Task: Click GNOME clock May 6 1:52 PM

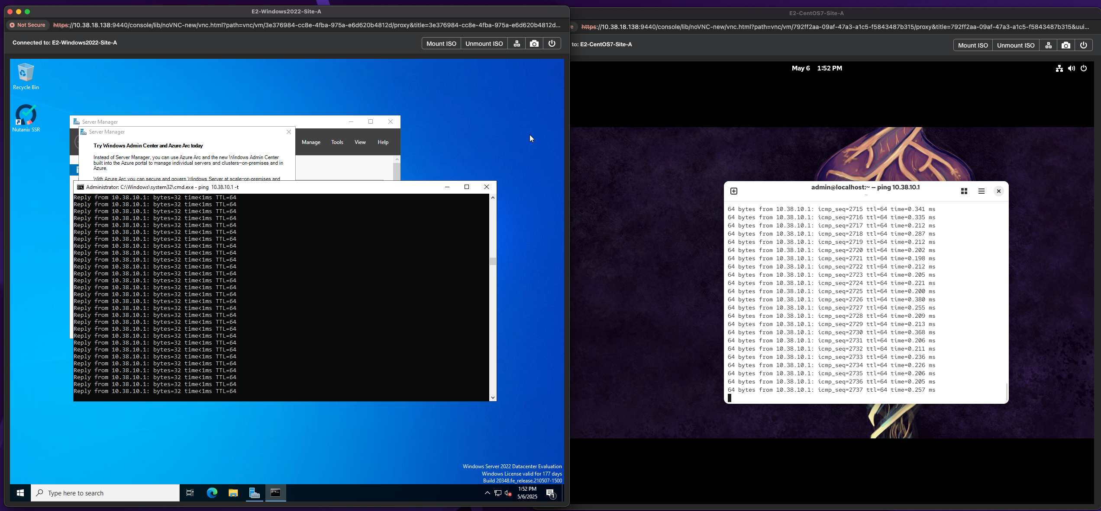Action: [x=817, y=68]
